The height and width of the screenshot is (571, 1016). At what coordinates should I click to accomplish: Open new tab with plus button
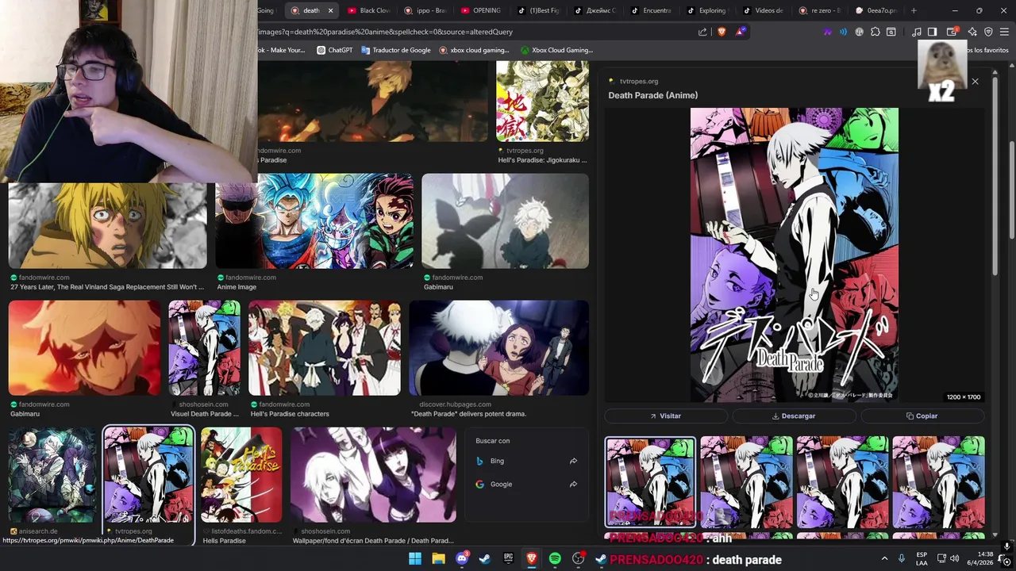[914, 10]
